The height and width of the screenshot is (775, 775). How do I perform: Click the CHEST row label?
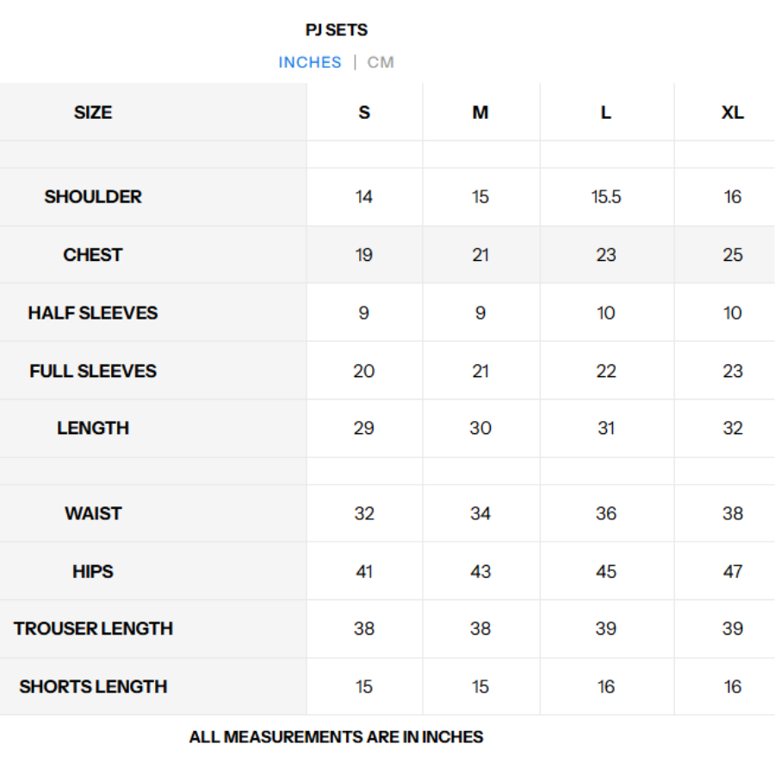[93, 255]
